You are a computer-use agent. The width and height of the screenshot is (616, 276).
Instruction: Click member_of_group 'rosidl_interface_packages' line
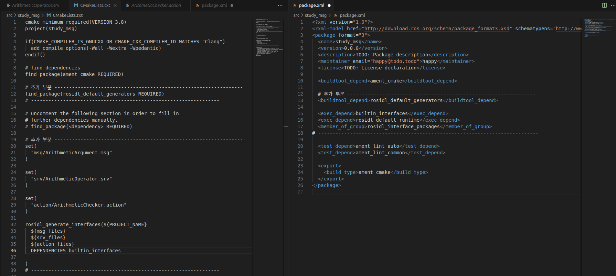405,127
